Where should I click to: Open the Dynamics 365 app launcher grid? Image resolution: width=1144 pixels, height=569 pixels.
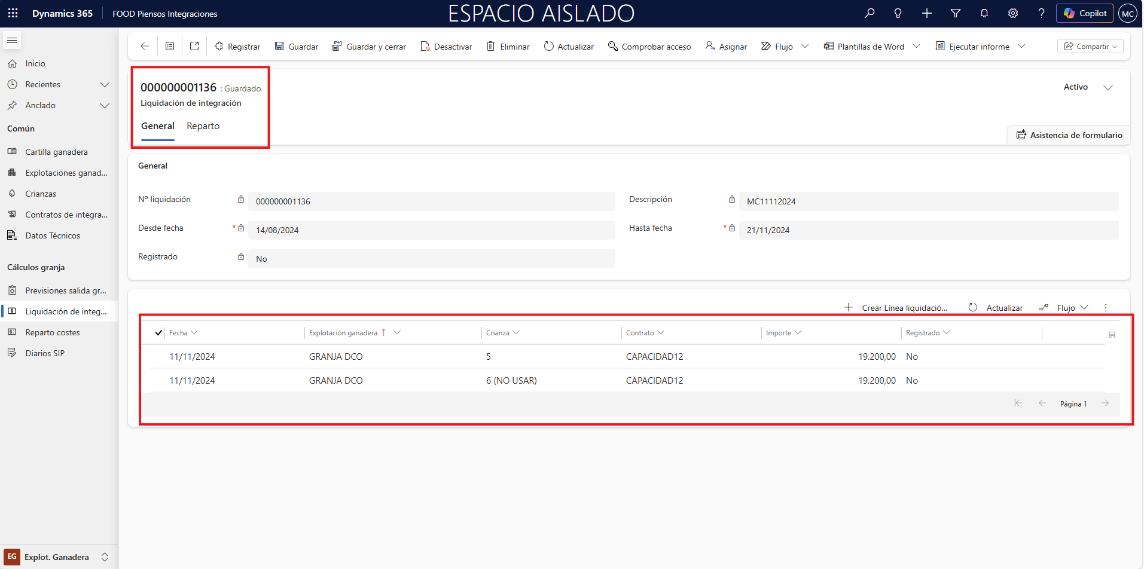(x=13, y=13)
